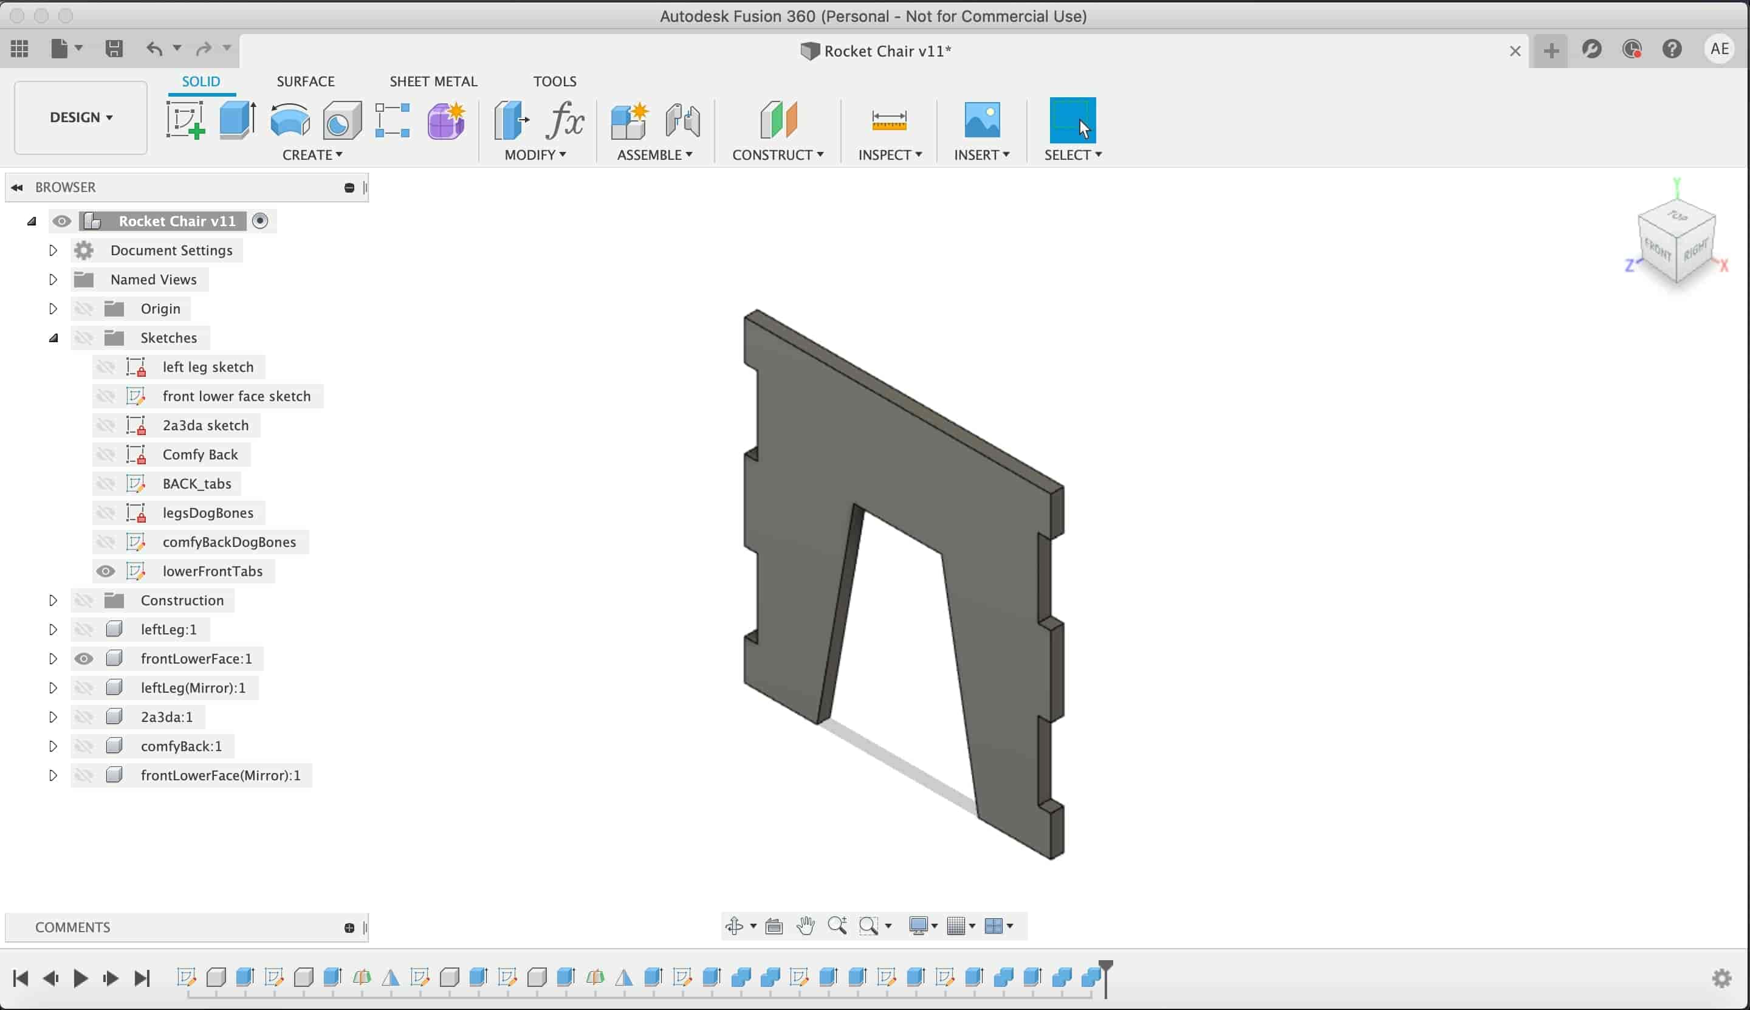
Task: Expand the leftLeg(Mirror):1 component
Action: (x=53, y=687)
